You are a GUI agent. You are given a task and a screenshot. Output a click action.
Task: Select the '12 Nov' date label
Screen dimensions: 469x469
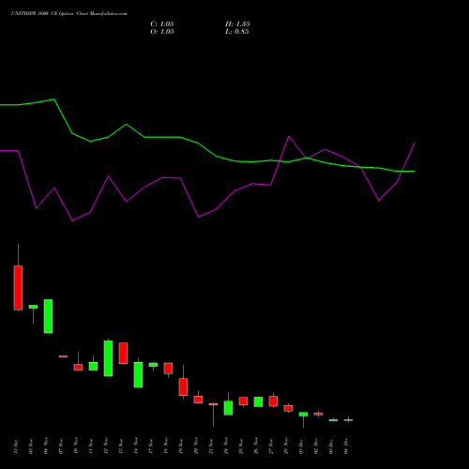coord(106,446)
